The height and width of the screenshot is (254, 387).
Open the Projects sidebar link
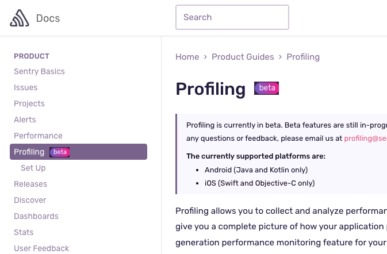point(29,103)
